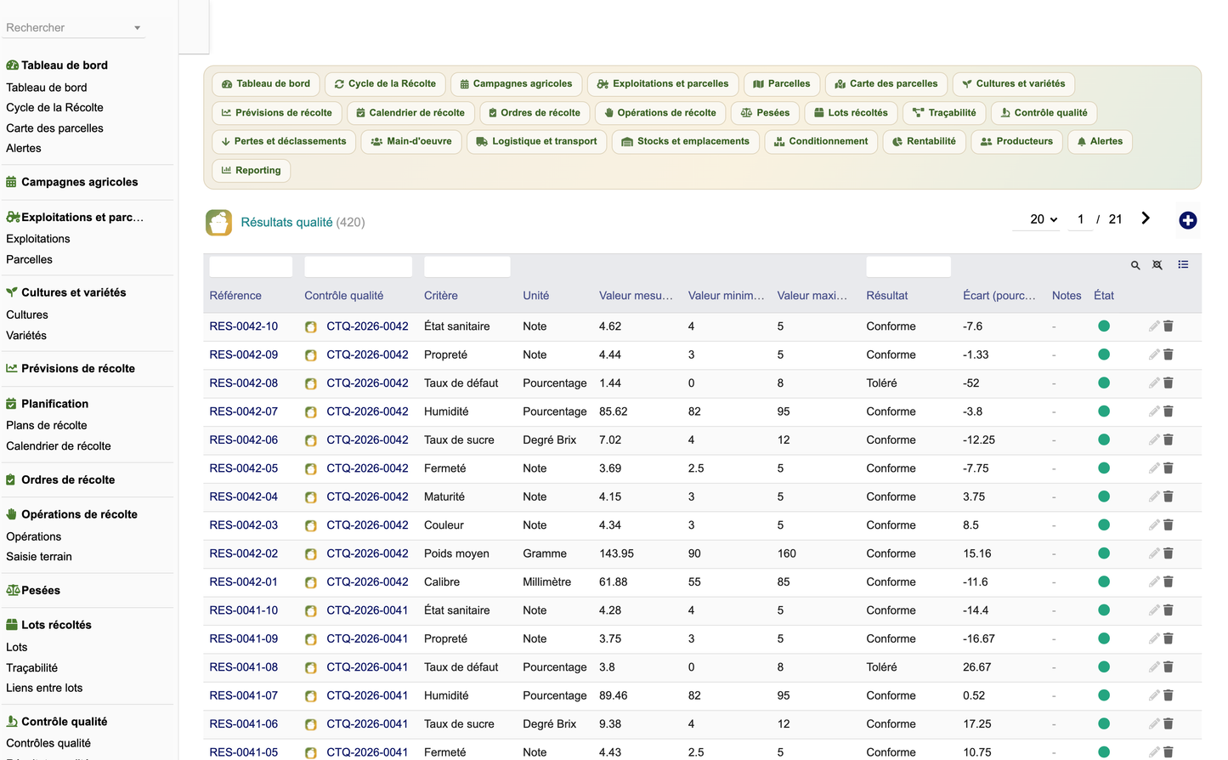Delete row RES-0041-09 with trash icon
This screenshot has height=760, width=1228.
click(1169, 638)
